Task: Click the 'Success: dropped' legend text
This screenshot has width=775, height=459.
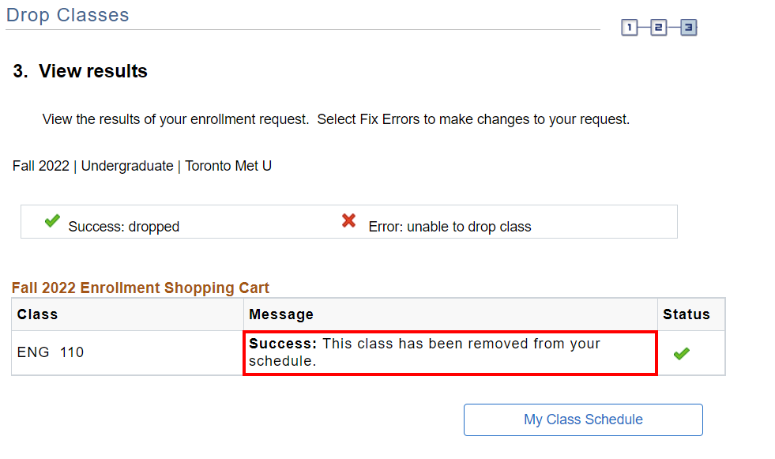Action: click(124, 227)
